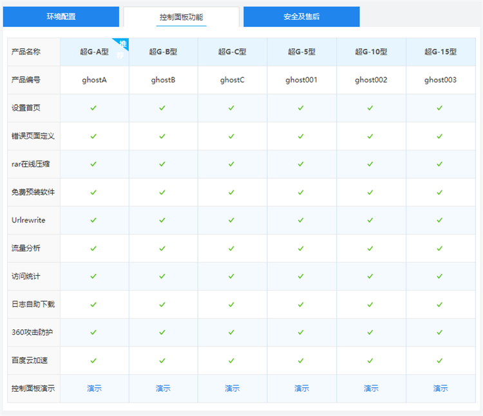Click 设置首页 checkmark for 超G-A型
Viewport: 483px width, 416px height.
[x=93, y=108]
